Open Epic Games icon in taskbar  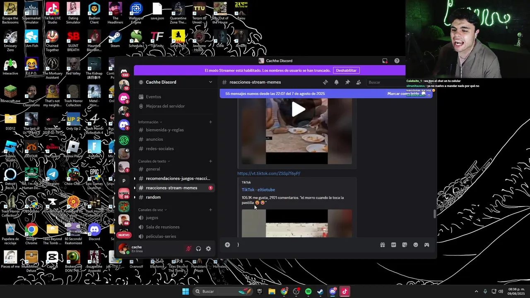(260, 291)
